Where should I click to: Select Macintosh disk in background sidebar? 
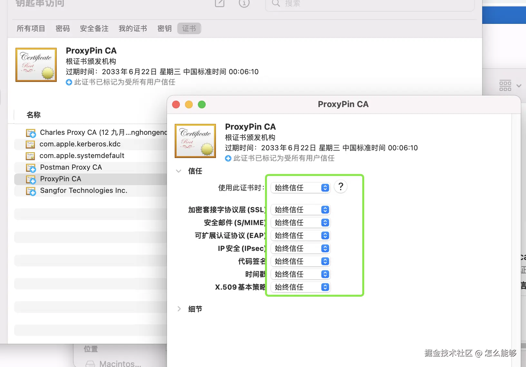point(113,363)
